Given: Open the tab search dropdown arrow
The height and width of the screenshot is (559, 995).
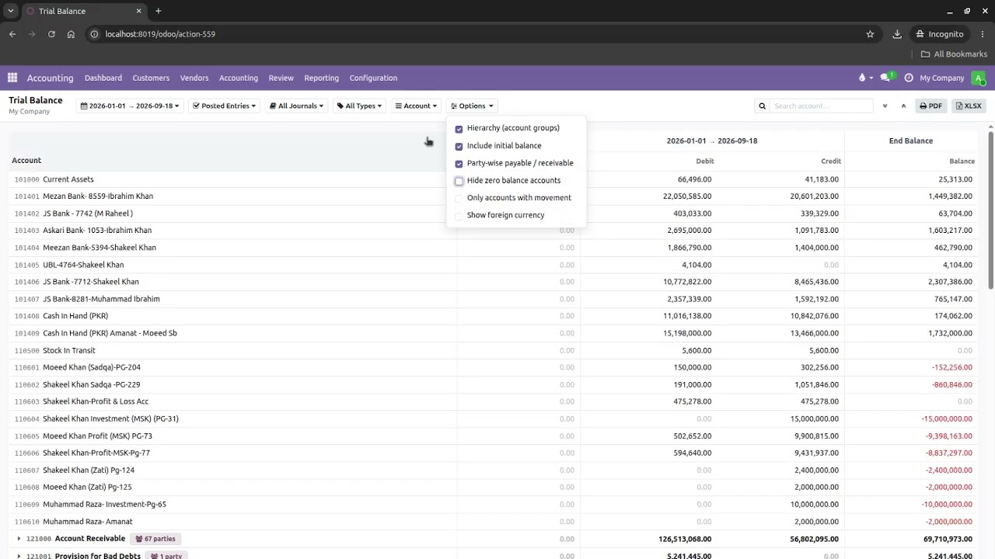Looking at the screenshot, I should tap(11, 11).
